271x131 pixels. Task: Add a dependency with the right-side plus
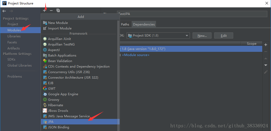(x=266, y=45)
